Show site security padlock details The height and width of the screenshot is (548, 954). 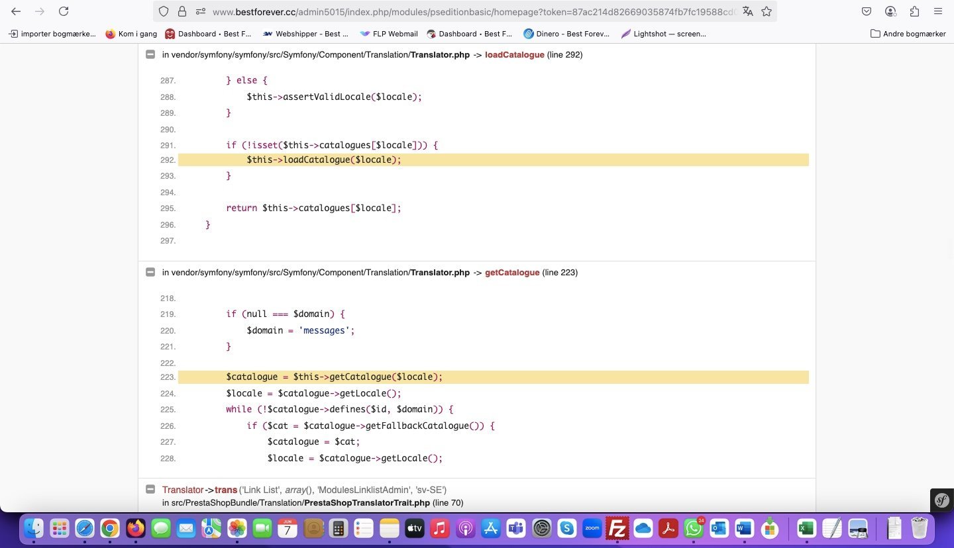(182, 11)
